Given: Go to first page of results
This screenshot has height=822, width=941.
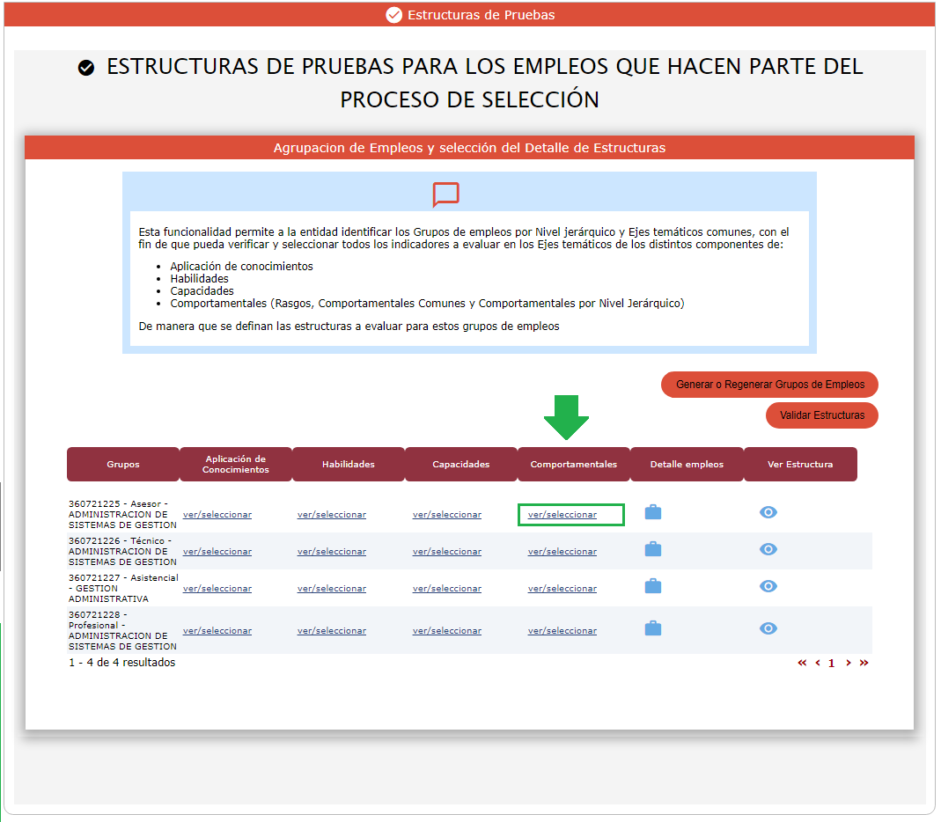Looking at the screenshot, I should point(802,664).
